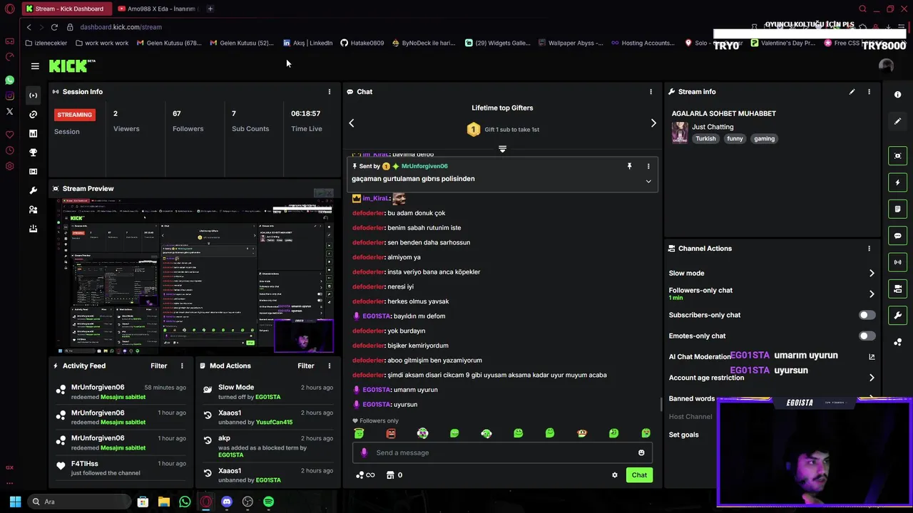Unpin the pinned chat message

click(629, 166)
